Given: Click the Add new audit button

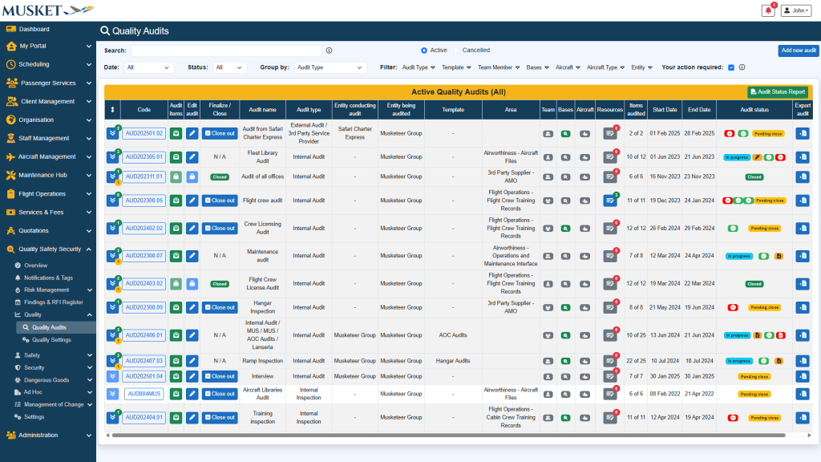Looking at the screenshot, I should pyautogui.click(x=798, y=51).
